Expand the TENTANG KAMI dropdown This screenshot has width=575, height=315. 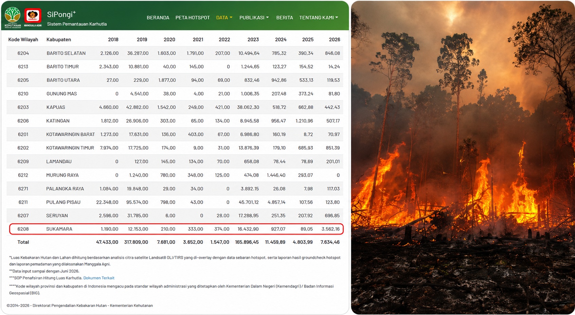319,18
